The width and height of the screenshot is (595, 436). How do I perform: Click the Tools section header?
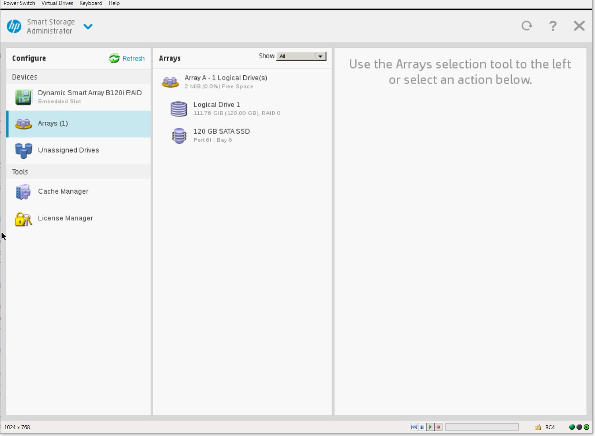coord(79,172)
